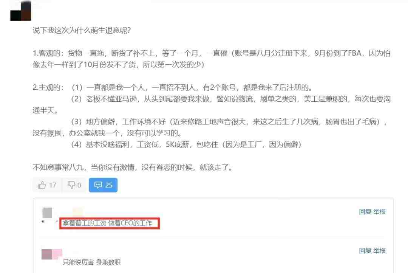Click the like count 17

point(53,185)
